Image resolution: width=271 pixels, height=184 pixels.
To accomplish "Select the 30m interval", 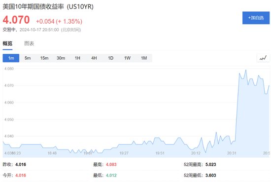I will pyautogui.click(x=61, y=58).
